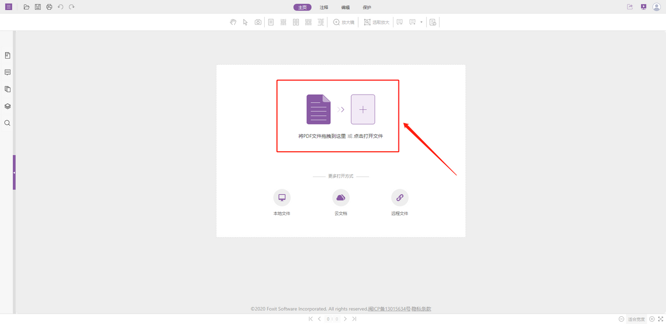Click the plus box to open a file
The image size is (666, 324).
(363, 109)
